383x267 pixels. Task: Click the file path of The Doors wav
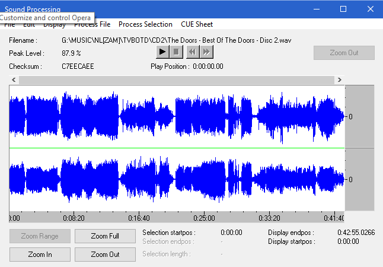176,40
